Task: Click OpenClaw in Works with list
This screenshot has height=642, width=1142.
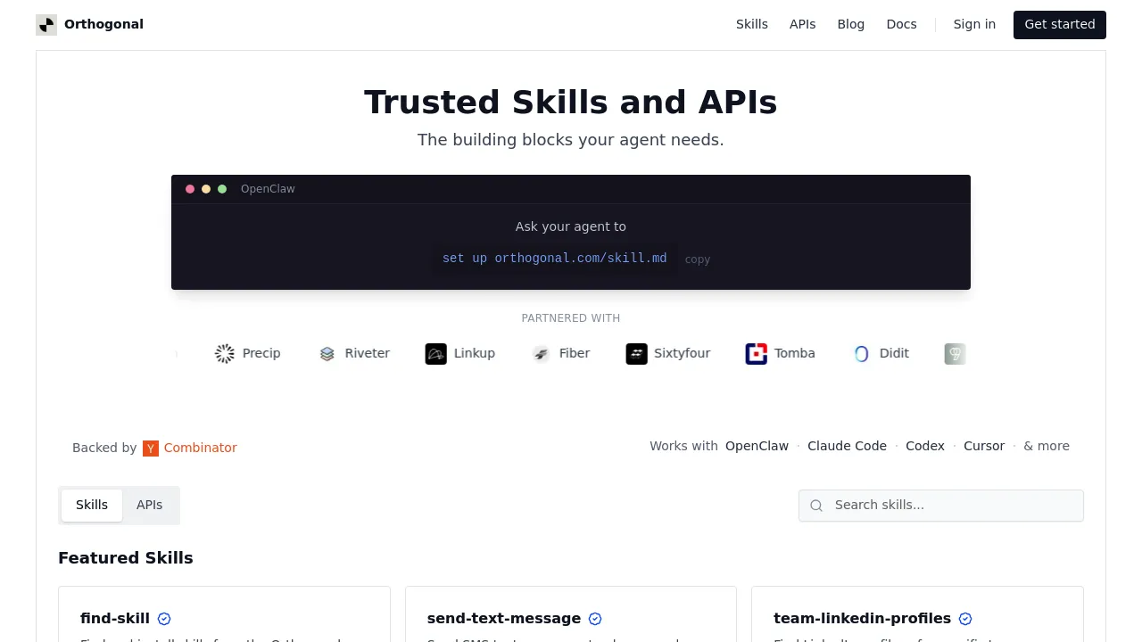Action: [x=757, y=447]
